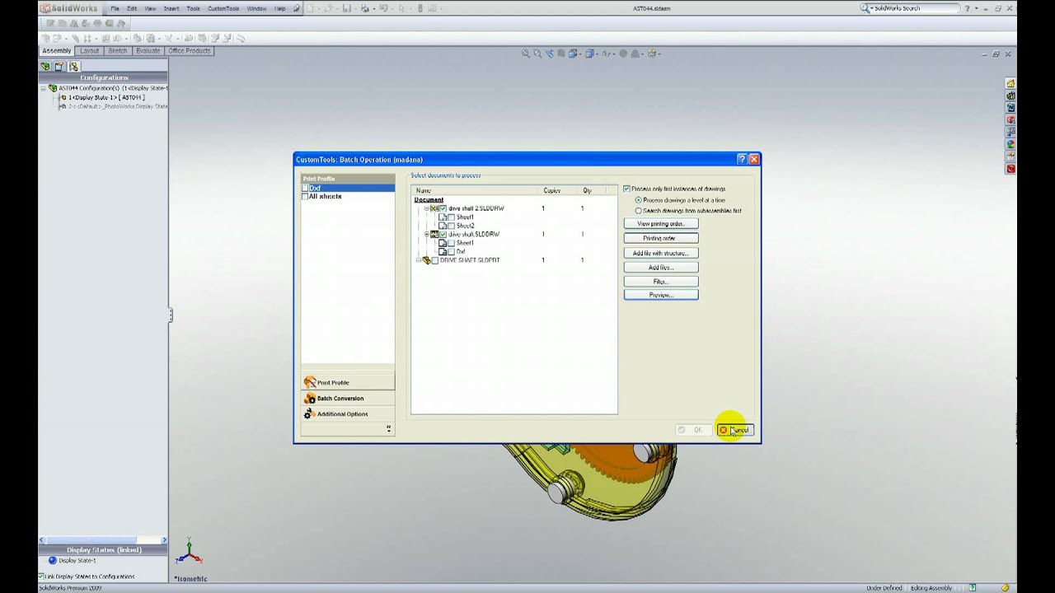Uncheck drive shaft.SLDDRW document checkbox
1055x593 pixels.
[x=443, y=234]
